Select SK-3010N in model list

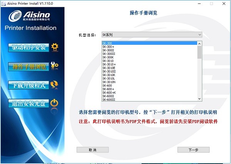(x=149, y=82)
